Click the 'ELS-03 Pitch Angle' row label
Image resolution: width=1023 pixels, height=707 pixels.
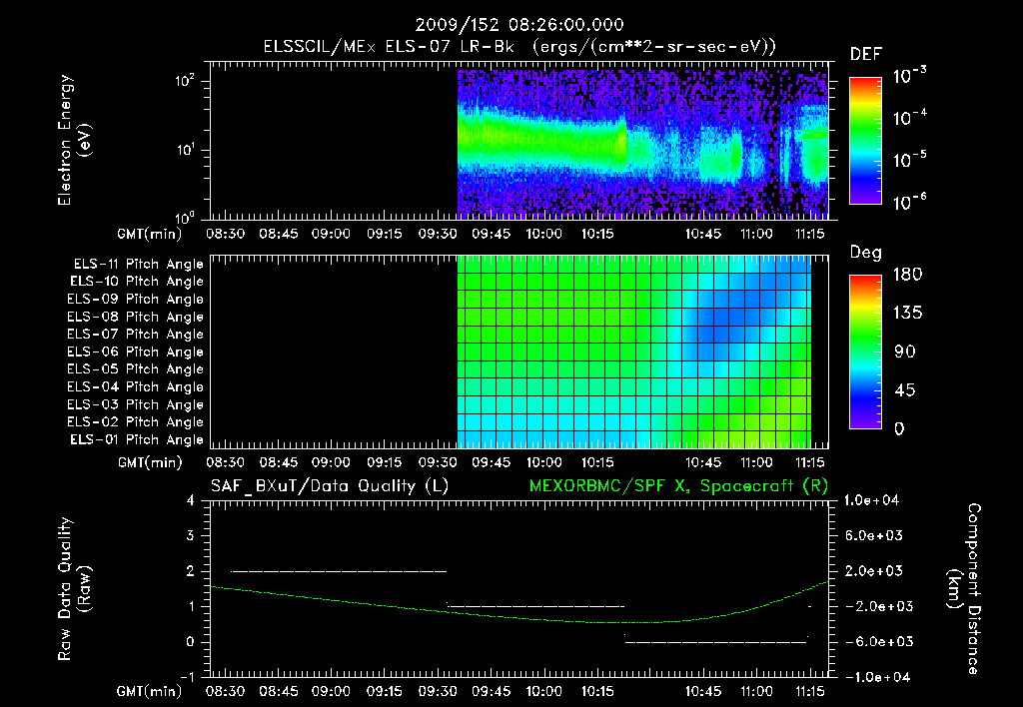[135, 404]
